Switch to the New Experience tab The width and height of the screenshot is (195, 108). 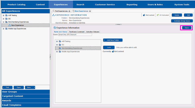click(81, 11)
